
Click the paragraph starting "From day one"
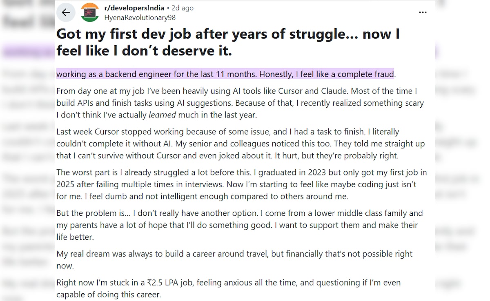click(240, 103)
